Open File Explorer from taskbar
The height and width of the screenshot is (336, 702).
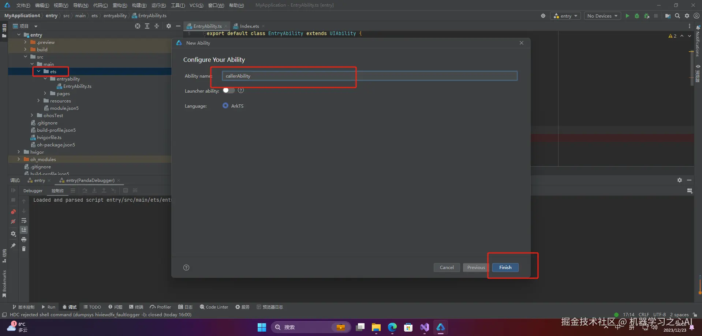(376, 327)
